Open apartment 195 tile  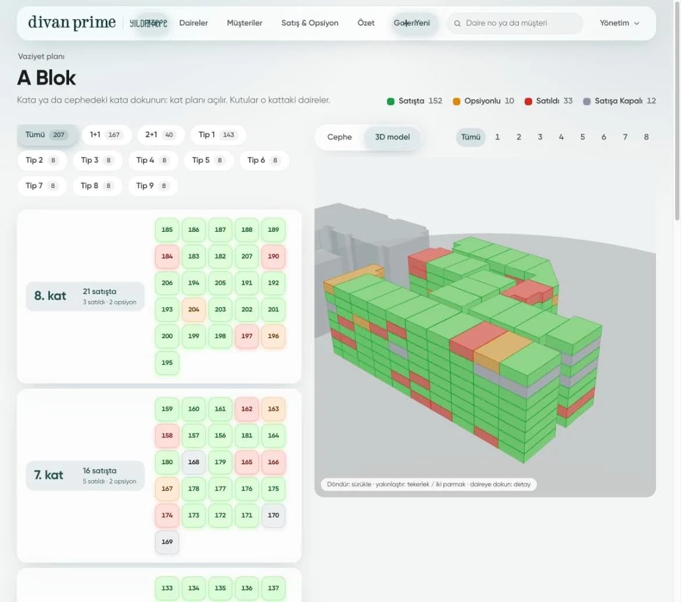click(167, 362)
